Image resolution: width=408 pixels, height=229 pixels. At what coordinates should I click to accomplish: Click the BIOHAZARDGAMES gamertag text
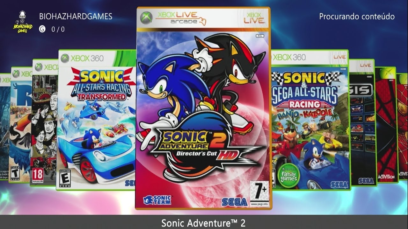tap(76, 16)
